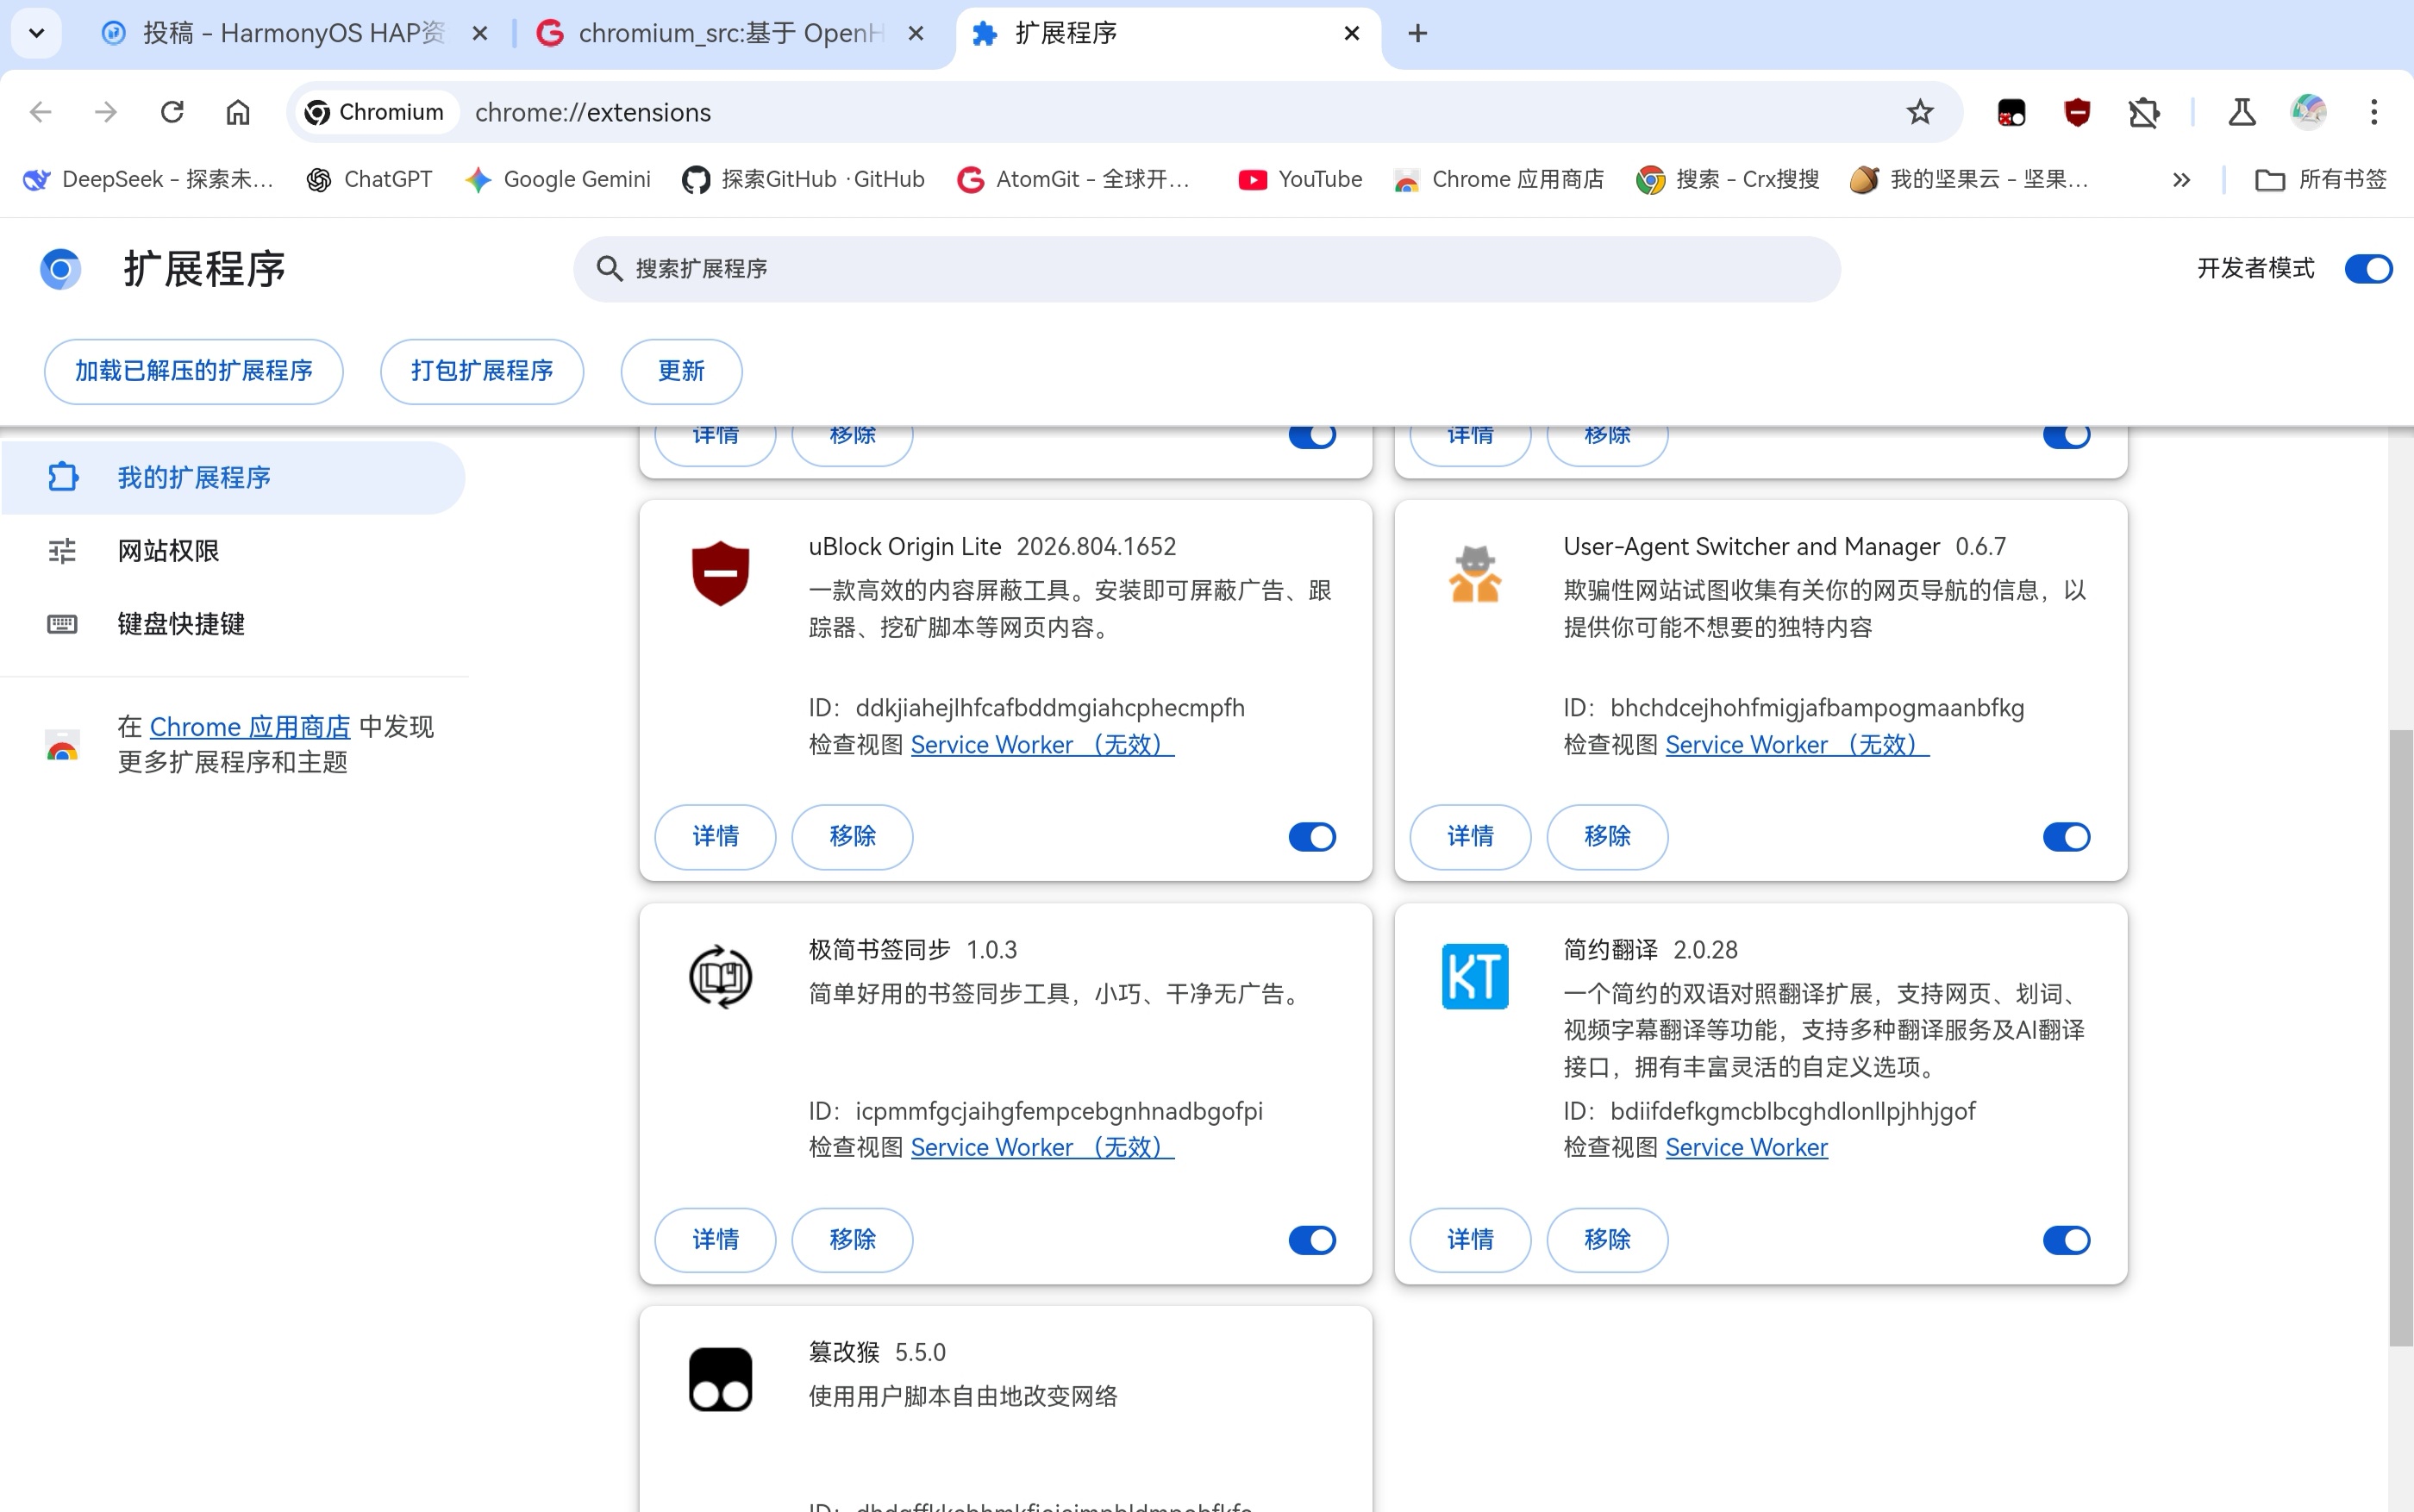Screen dimensions: 2414x1512
Task: Go forward with the forward arrow
Action: 106,112
